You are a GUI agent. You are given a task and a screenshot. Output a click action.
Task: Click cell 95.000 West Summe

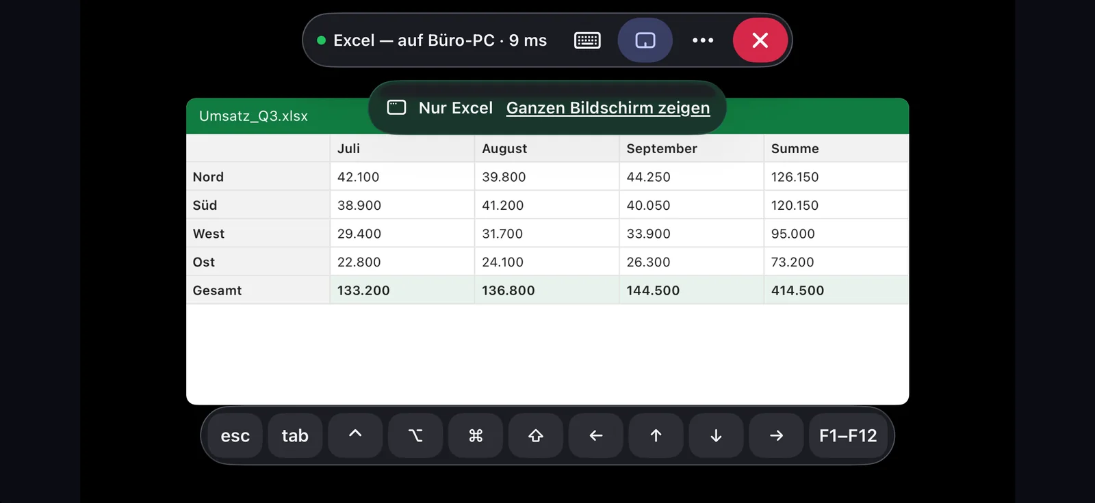pos(836,234)
